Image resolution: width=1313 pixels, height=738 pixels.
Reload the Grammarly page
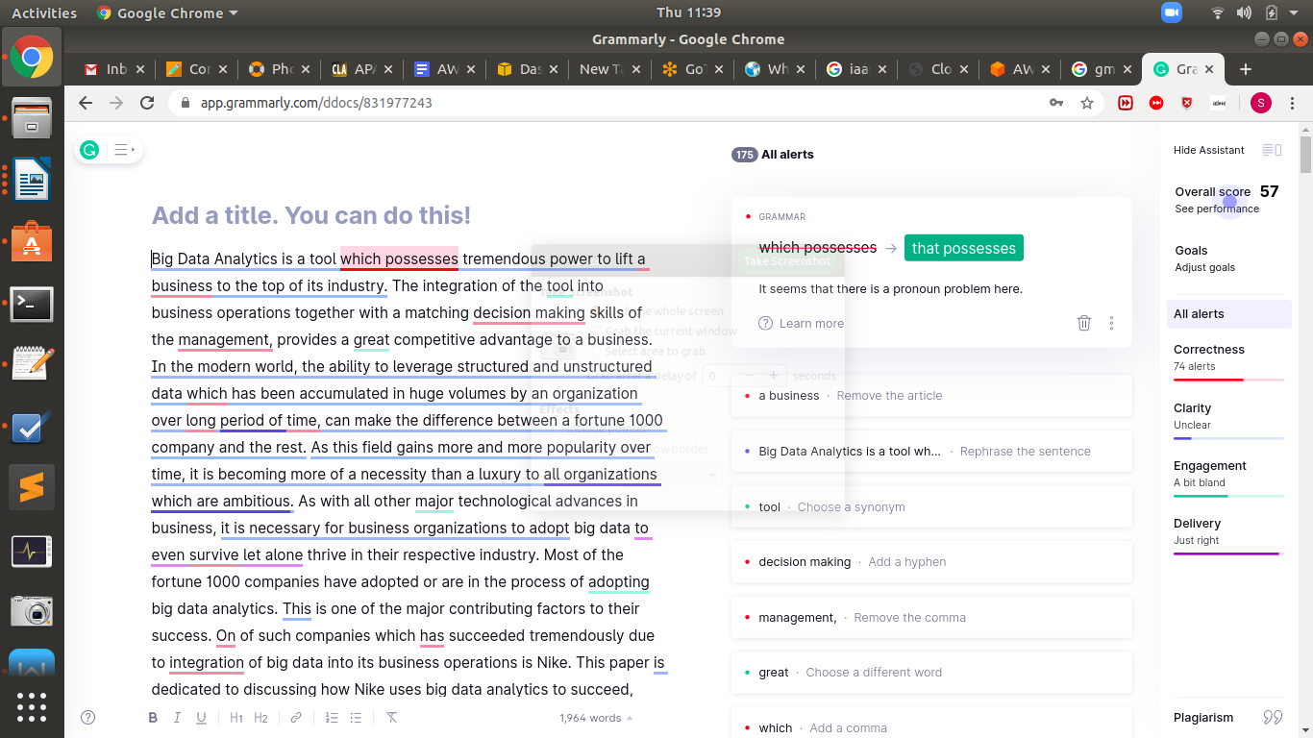[x=147, y=103]
